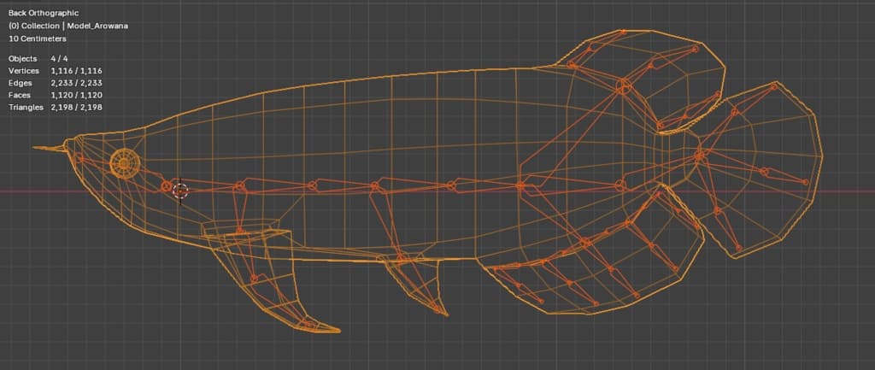Select the arowana's circular eye mesh
Image resolution: width=875 pixels, height=370 pixels.
click(x=123, y=163)
